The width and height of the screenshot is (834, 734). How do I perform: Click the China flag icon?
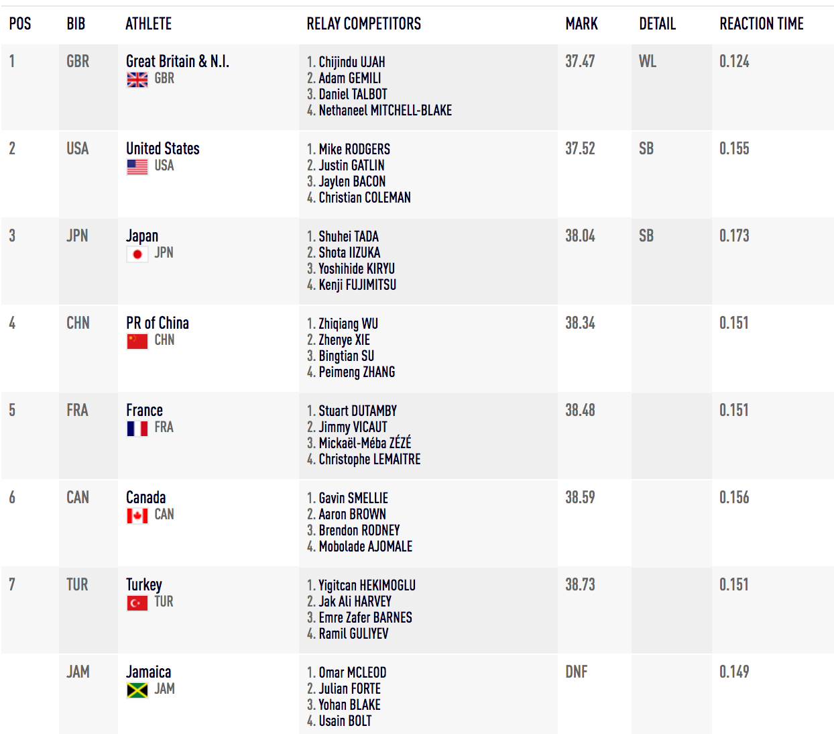point(137,342)
